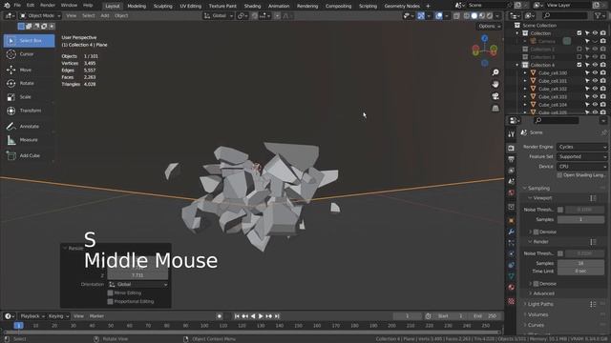Open the Sculpting workspace tab
The image size is (611, 343).
pyautogui.click(x=162, y=6)
